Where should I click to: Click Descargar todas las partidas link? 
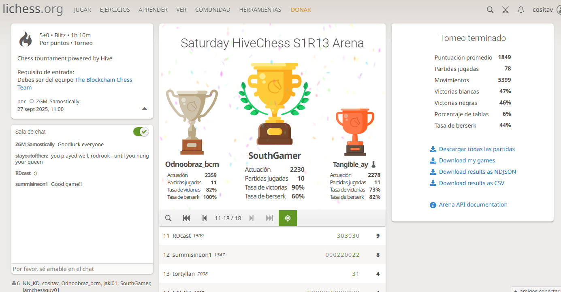pos(477,149)
